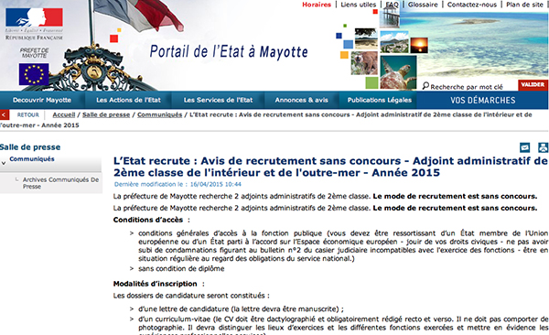
Task: Open the sea turtle thumbnail
Action: (x=398, y=72)
